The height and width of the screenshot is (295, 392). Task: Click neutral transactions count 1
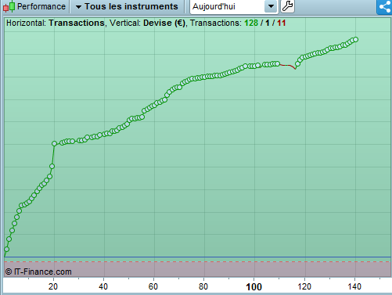268,23
